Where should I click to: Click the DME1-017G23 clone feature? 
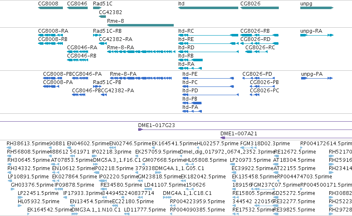[245, 130]
